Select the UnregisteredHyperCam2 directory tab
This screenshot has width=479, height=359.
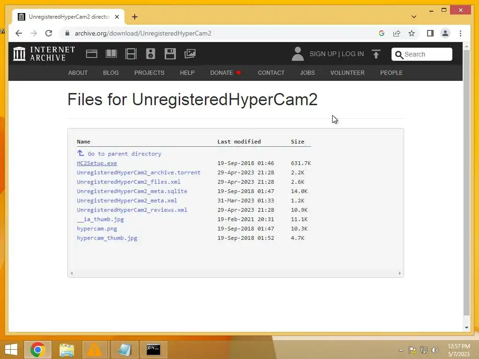click(x=68, y=17)
